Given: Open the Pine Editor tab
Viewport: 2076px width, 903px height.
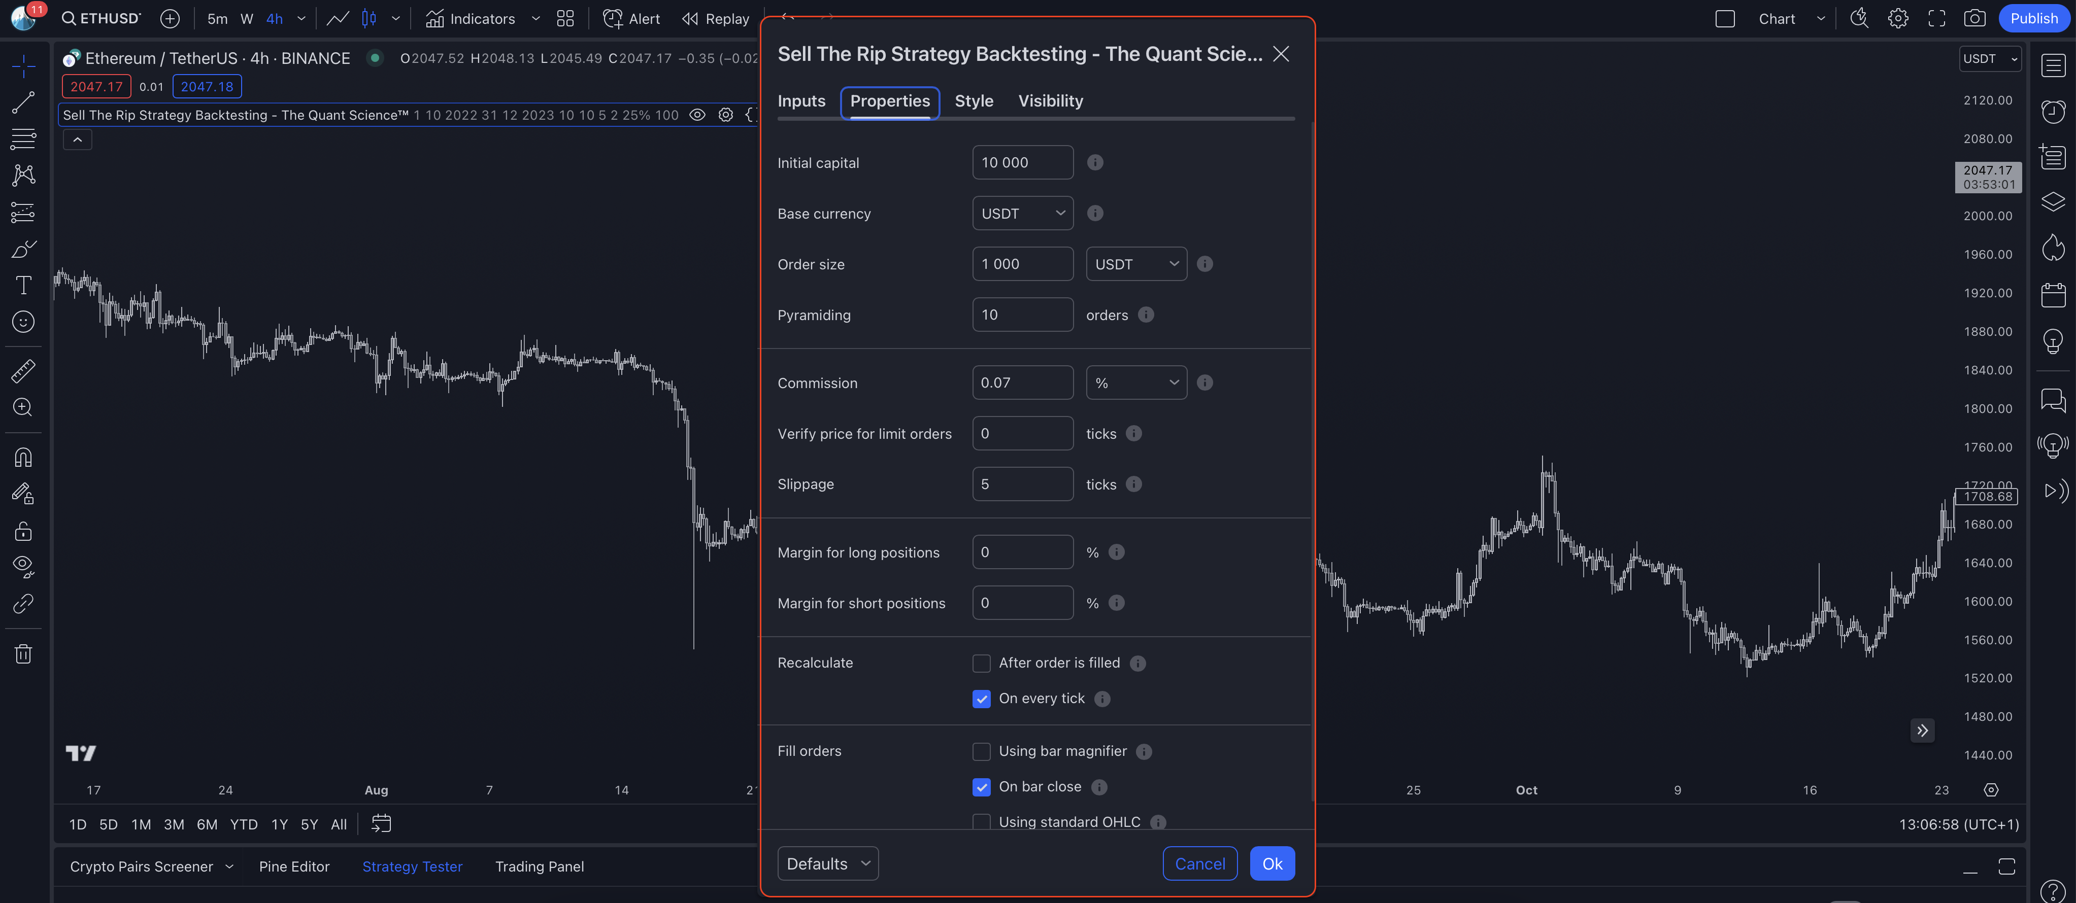Looking at the screenshot, I should (x=294, y=867).
